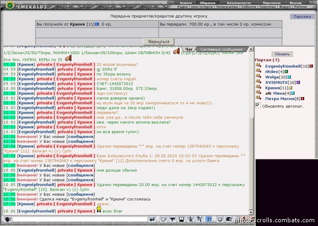This screenshot has width=318, height=226.
Task: Open the Общение menu
Action: coord(207,3)
